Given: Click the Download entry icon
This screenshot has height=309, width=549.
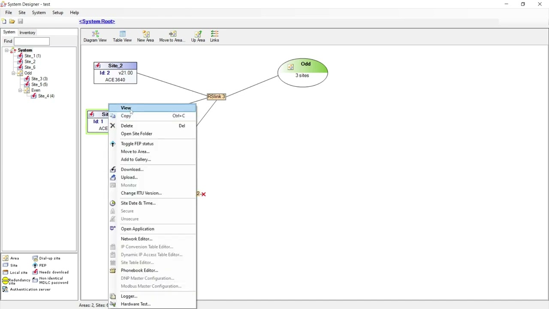Looking at the screenshot, I should pyautogui.click(x=112, y=170).
